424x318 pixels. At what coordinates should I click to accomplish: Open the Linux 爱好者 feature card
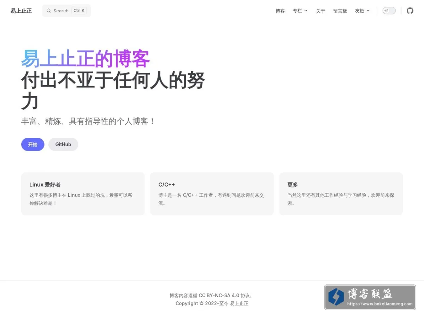coord(83,194)
